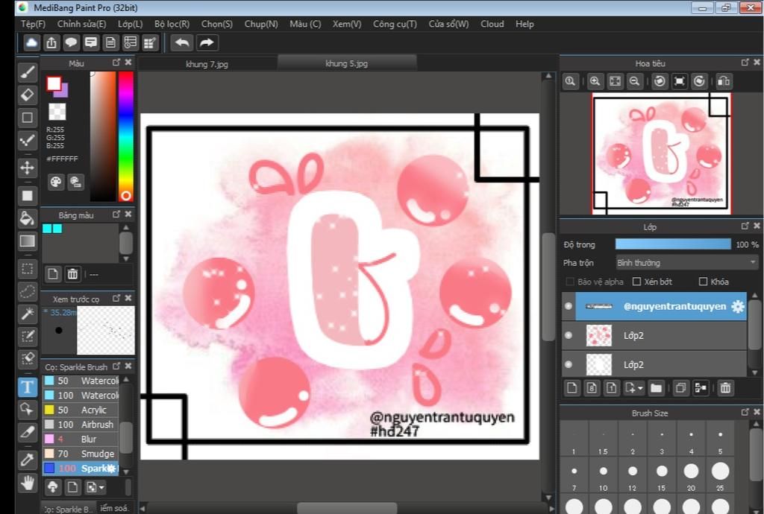Viewport: 764px width, 514px height.
Task: Click the export/share toolbar icon
Action: coord(51,42)
